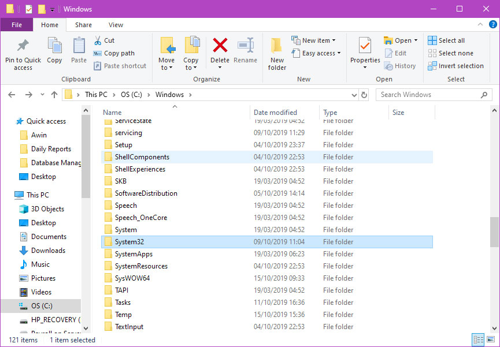The width and height of the screenshot is (500, 347).
Task: Switch to the Share tab
Action: point(84,25)
